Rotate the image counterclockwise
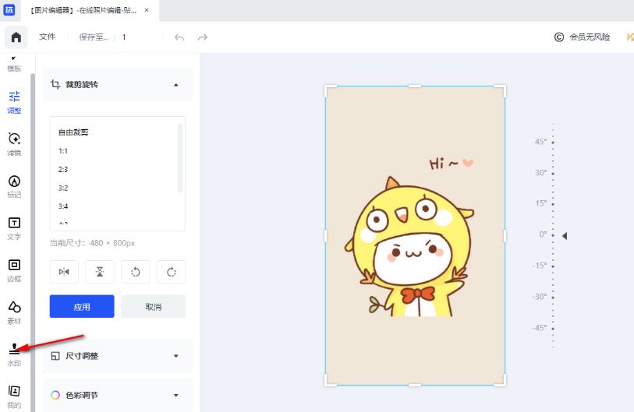The height and width of the screenshot is (412, 634). (136, 272)
